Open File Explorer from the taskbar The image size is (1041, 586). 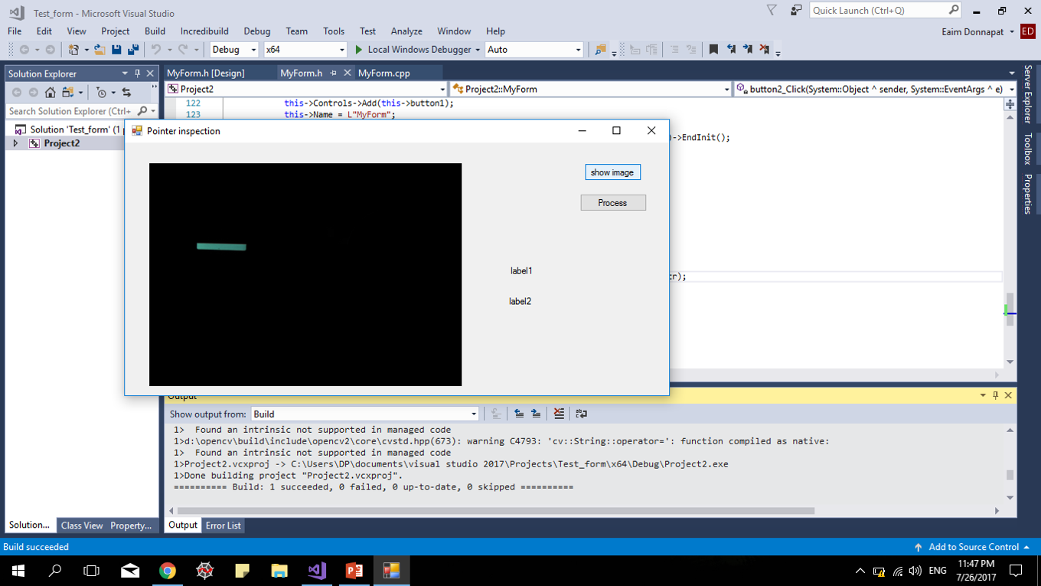279,571
